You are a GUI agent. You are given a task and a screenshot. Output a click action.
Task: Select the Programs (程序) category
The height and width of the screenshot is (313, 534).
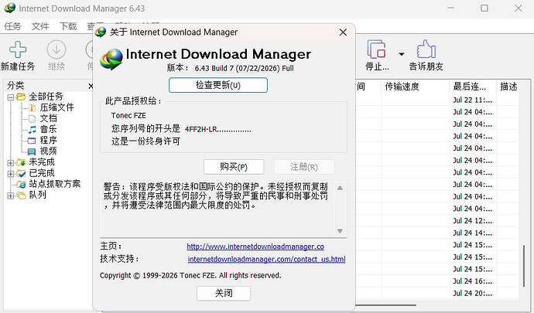click(48, 140)
